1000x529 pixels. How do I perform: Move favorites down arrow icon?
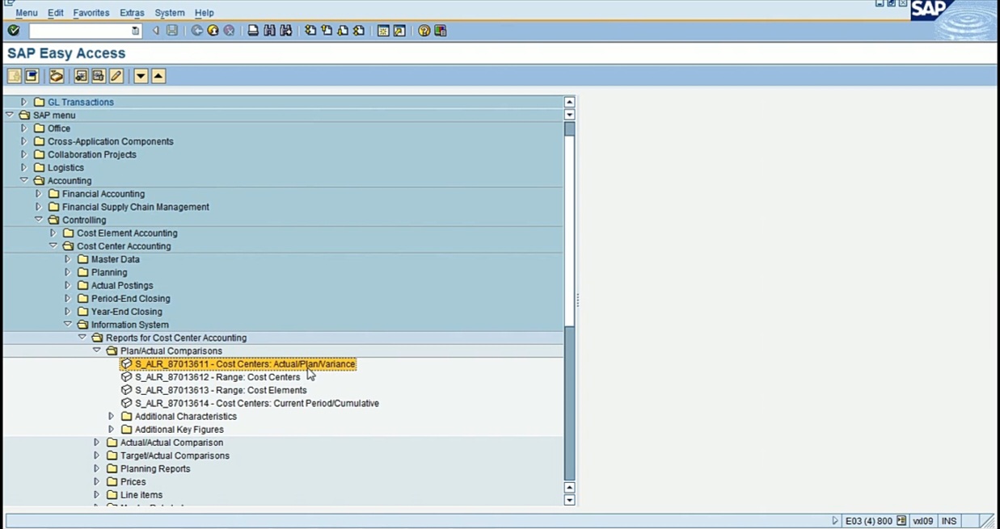[141, 76]
